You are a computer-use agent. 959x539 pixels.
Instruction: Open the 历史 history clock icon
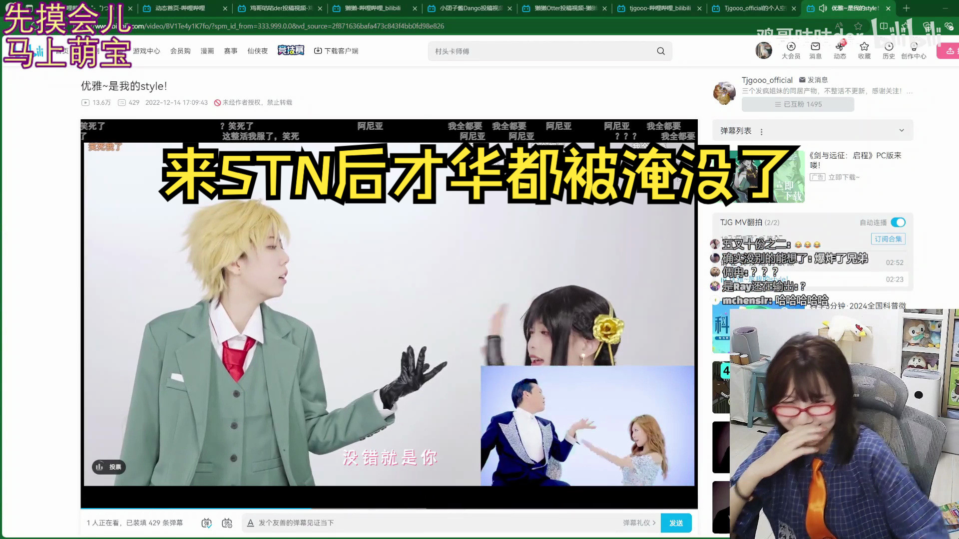point(889,50)
